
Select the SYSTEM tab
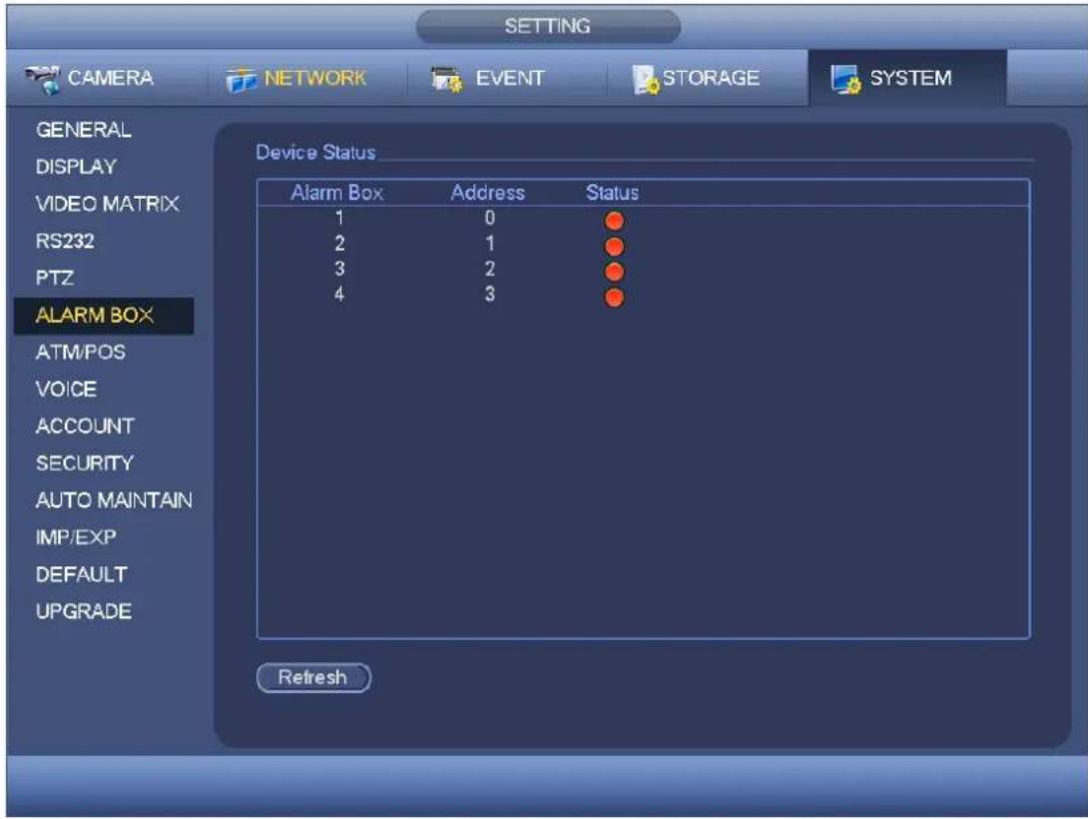pyautogui.click(x=907, y=78)
